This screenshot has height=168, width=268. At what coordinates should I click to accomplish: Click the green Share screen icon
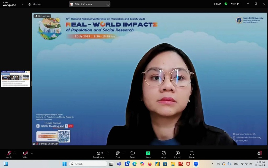coord(148,153)
